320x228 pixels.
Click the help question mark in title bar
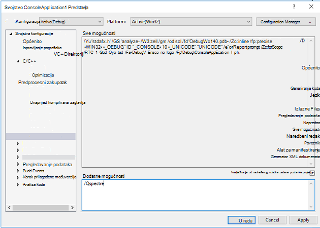click(294, 7)
